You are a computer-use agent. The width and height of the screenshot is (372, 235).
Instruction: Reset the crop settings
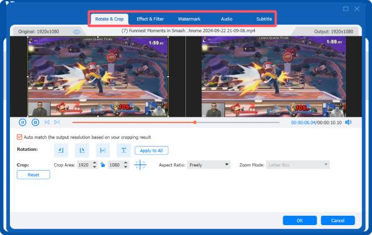33,175
